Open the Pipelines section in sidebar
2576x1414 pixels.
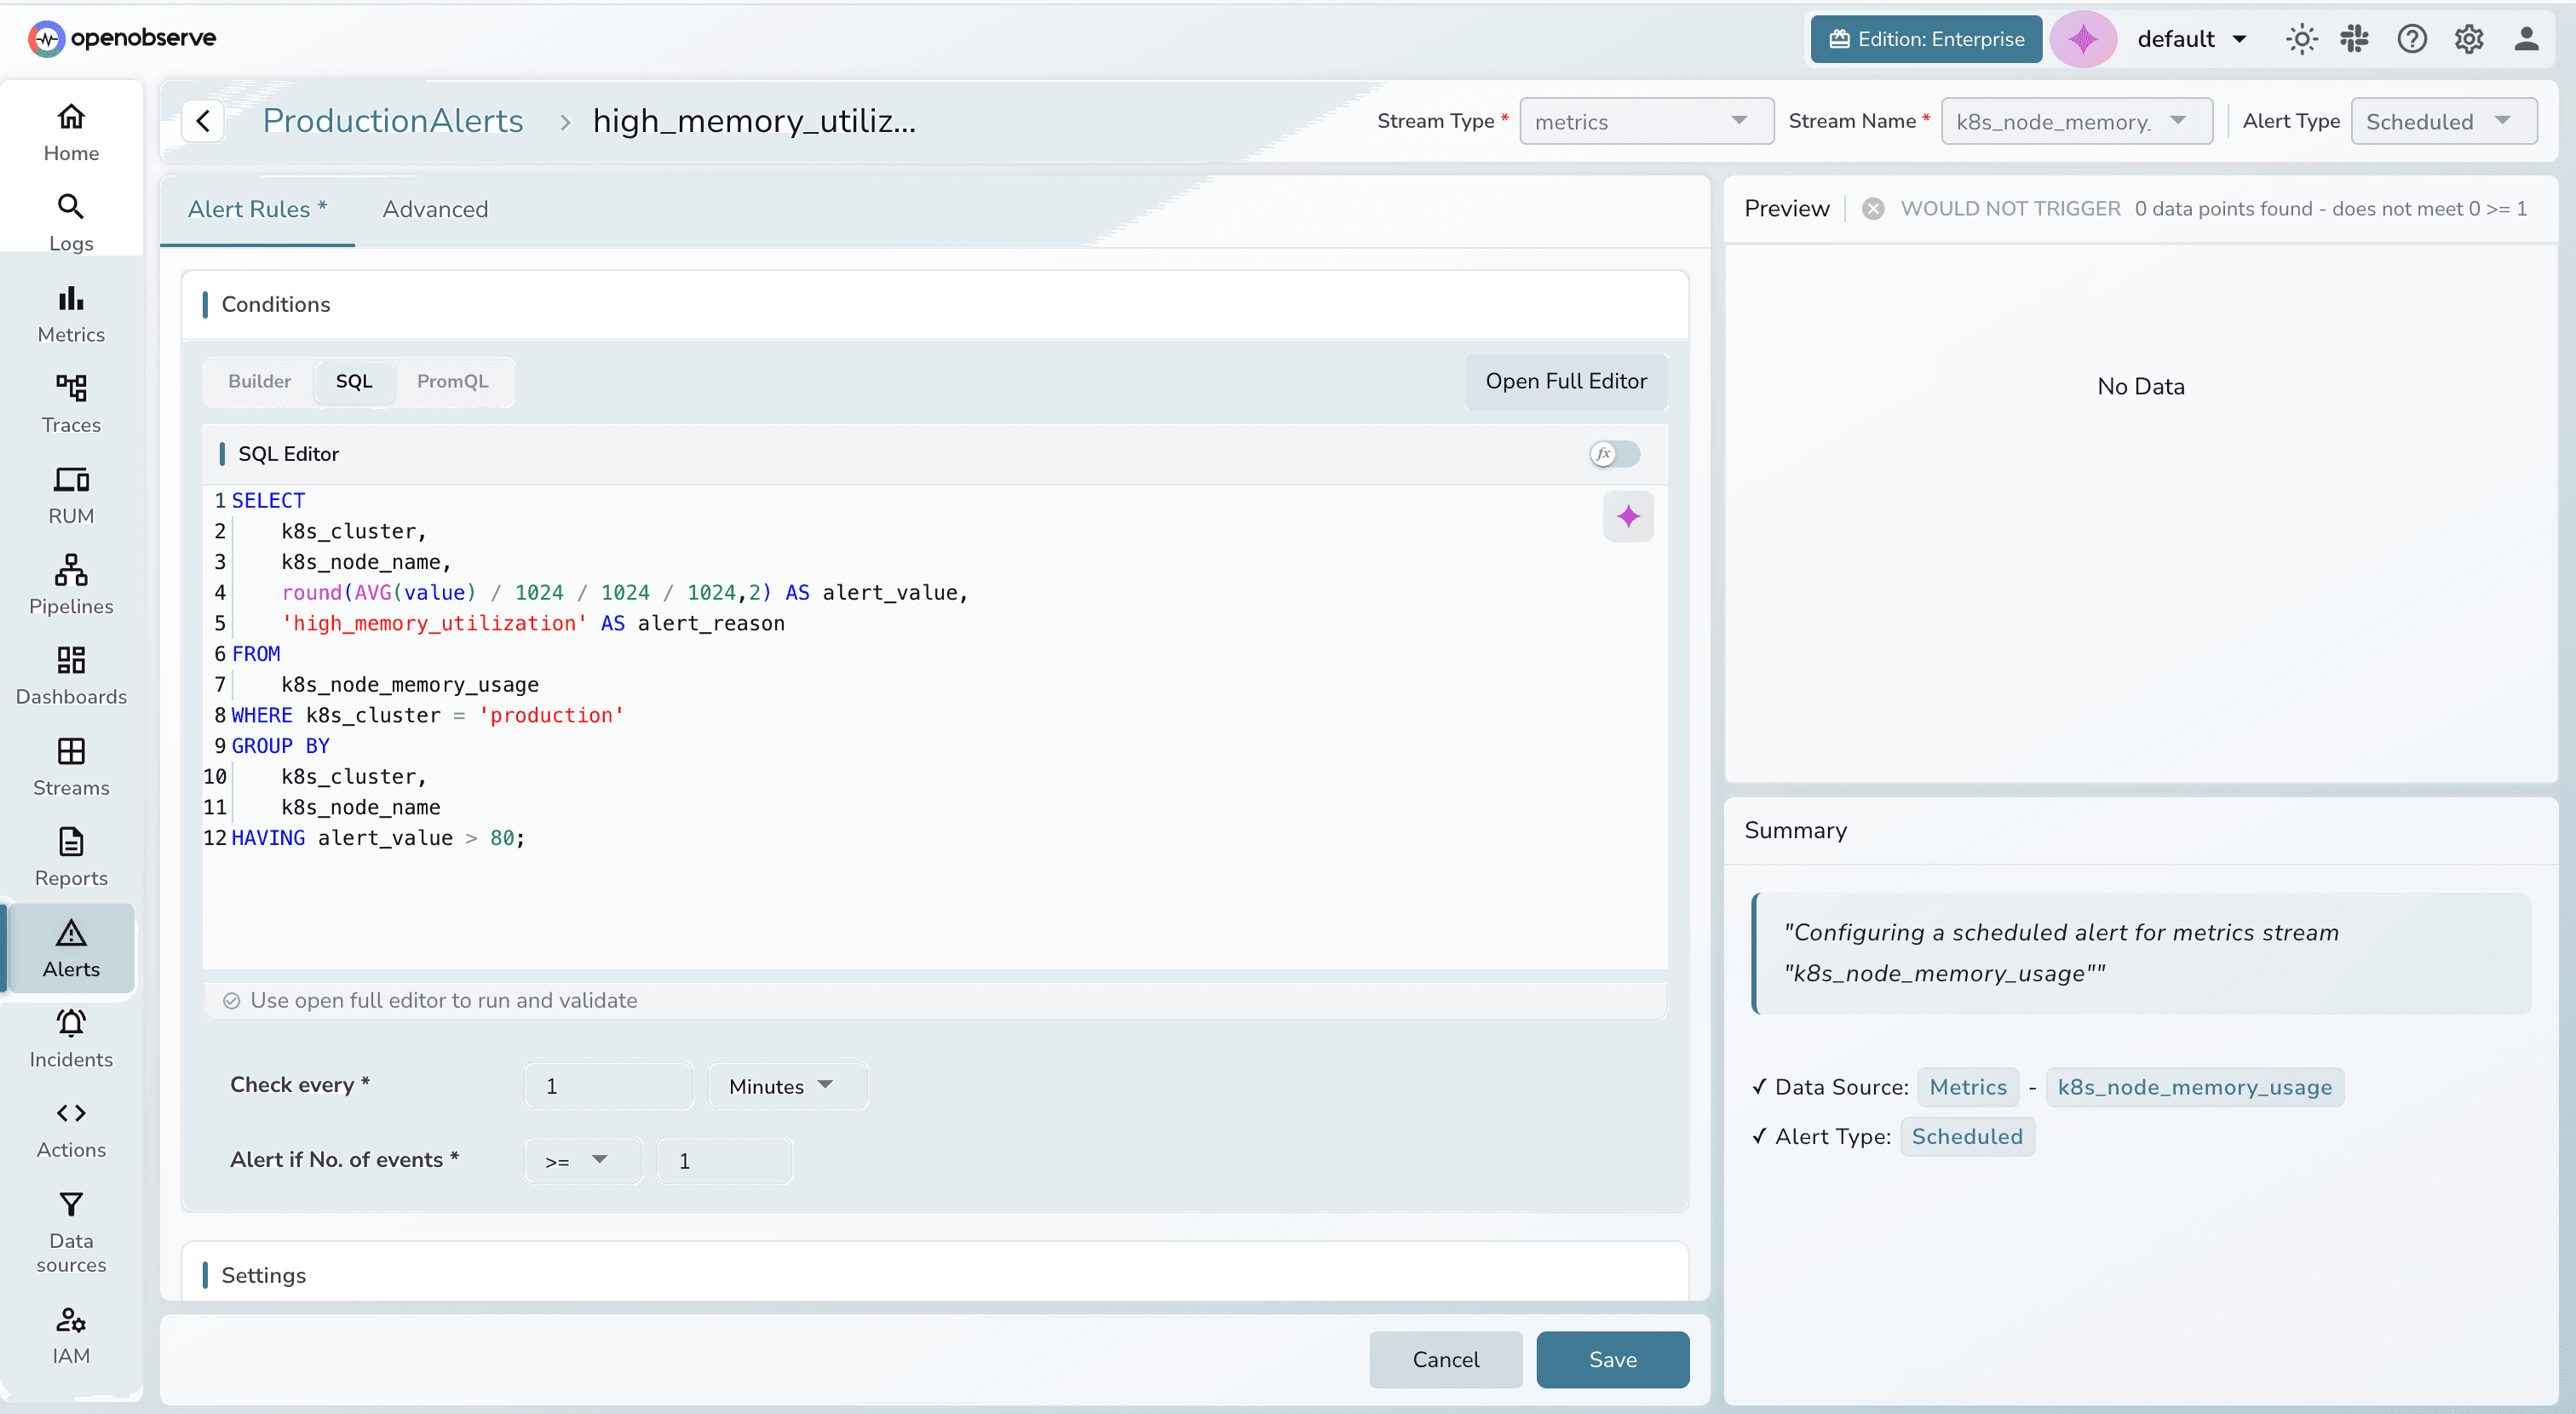pyautogui.click(x=71, y=584)
